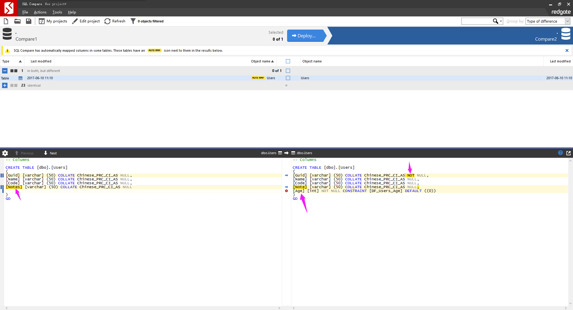Open the objects filter funnel icon
Image resolution: width=573 pixels, height=310 pixels.
(x=133, y=21)
